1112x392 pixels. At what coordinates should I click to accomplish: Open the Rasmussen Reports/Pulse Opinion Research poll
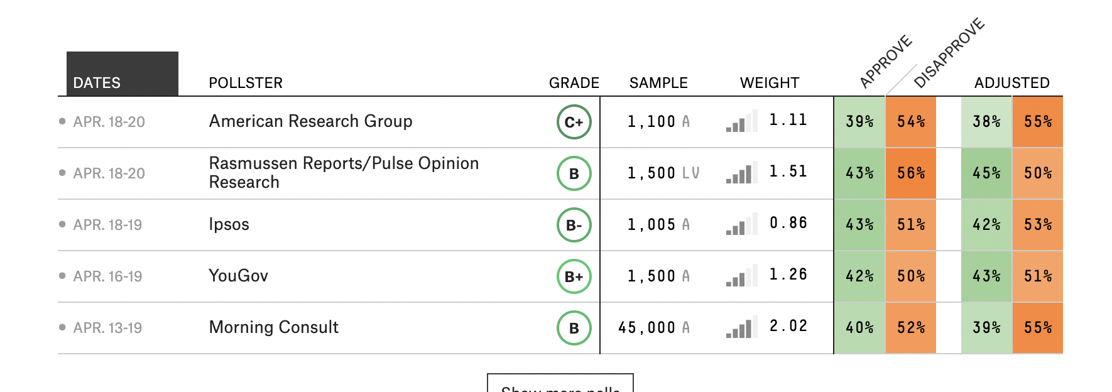343,173
